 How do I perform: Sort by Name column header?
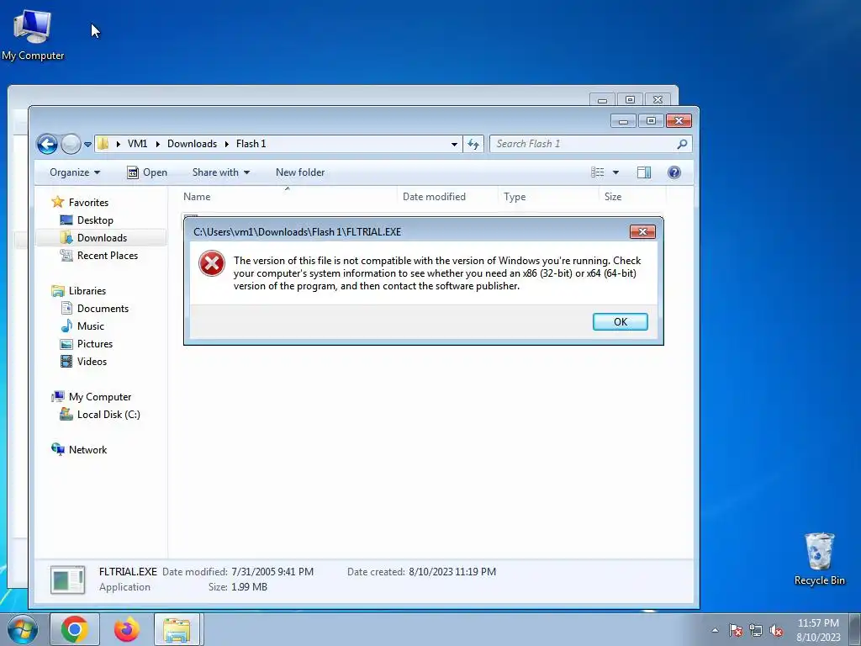click(288, 197)
